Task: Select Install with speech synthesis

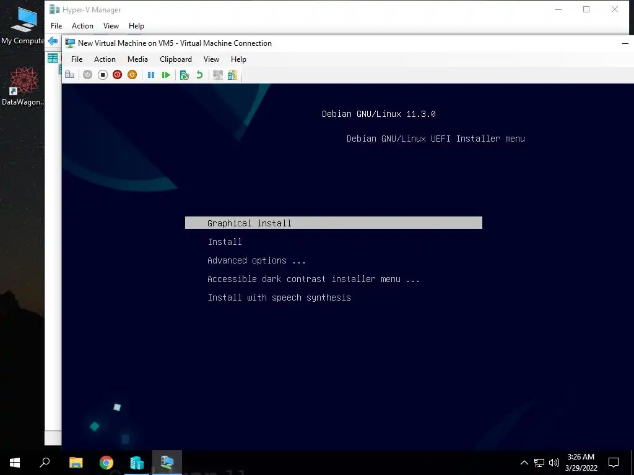Action: (279, 297)
